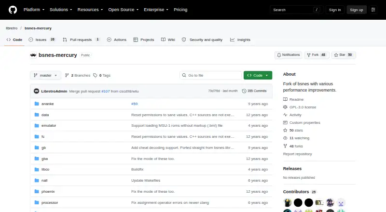
Task: Open the emulator folder name
Action: [x=49, y=125]
